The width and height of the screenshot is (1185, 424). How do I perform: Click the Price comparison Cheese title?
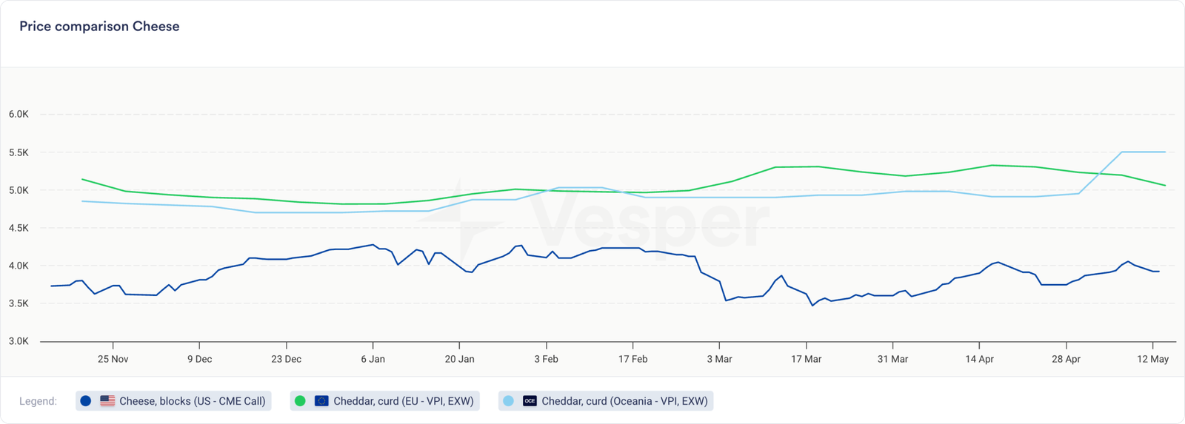point(99,27)
